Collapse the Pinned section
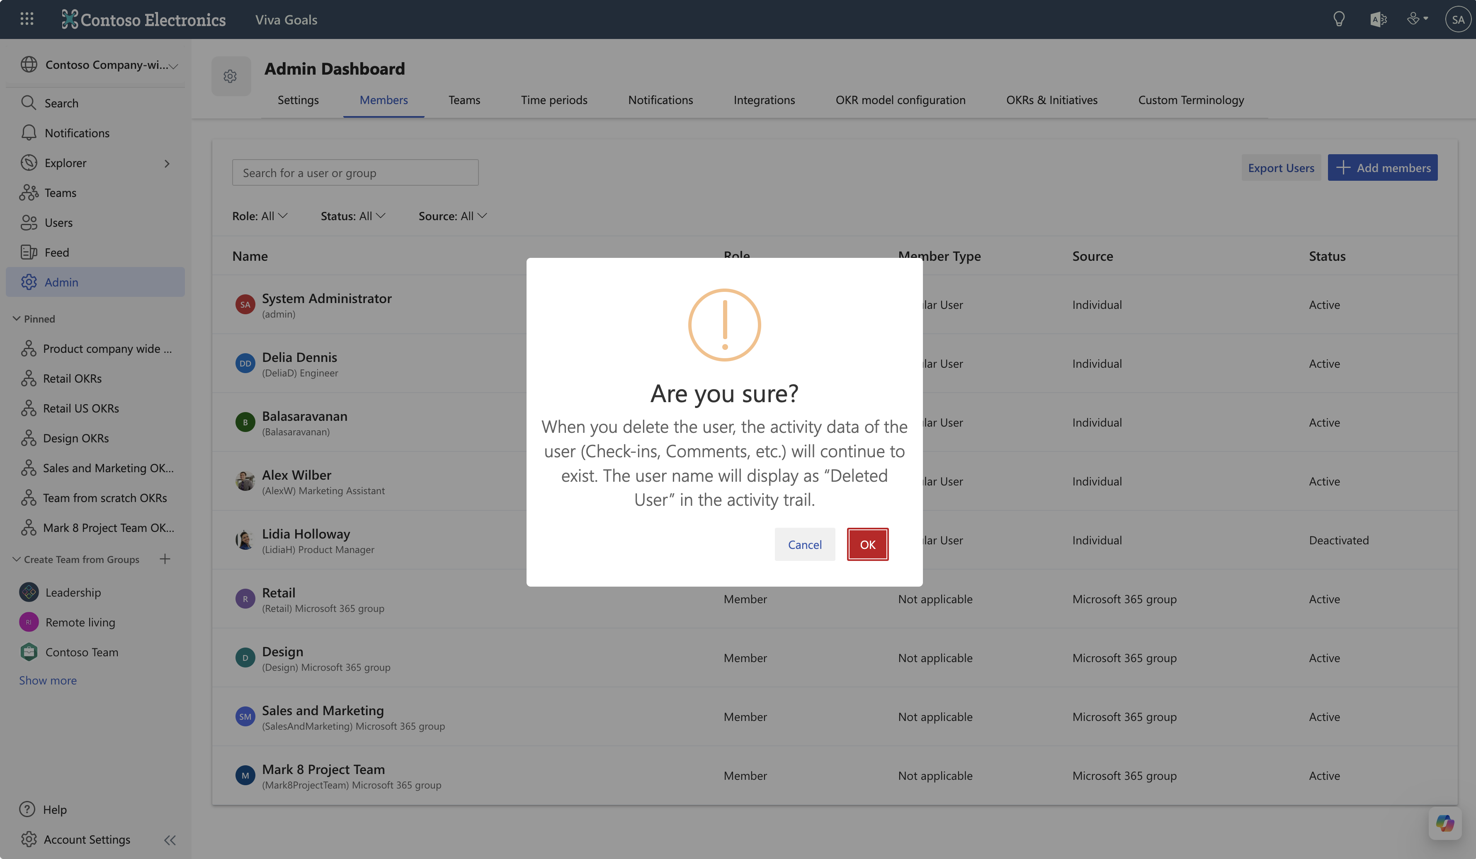The width and height of the screenshot is (1476, 859). click(17, 318)
